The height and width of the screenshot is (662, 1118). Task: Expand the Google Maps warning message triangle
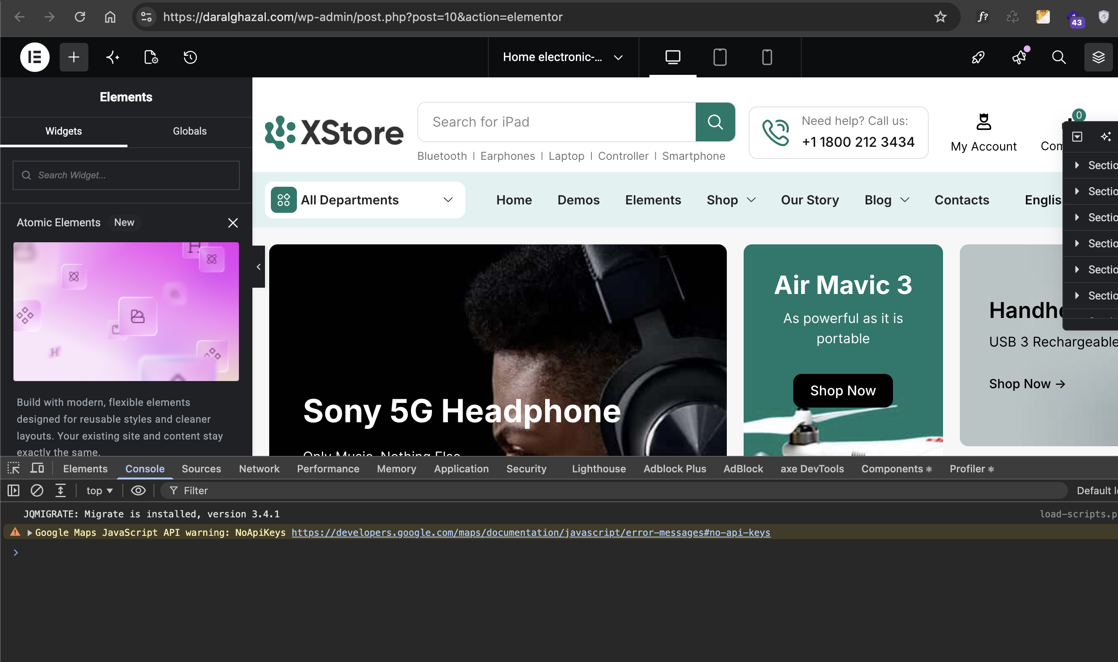click(29, 532)
